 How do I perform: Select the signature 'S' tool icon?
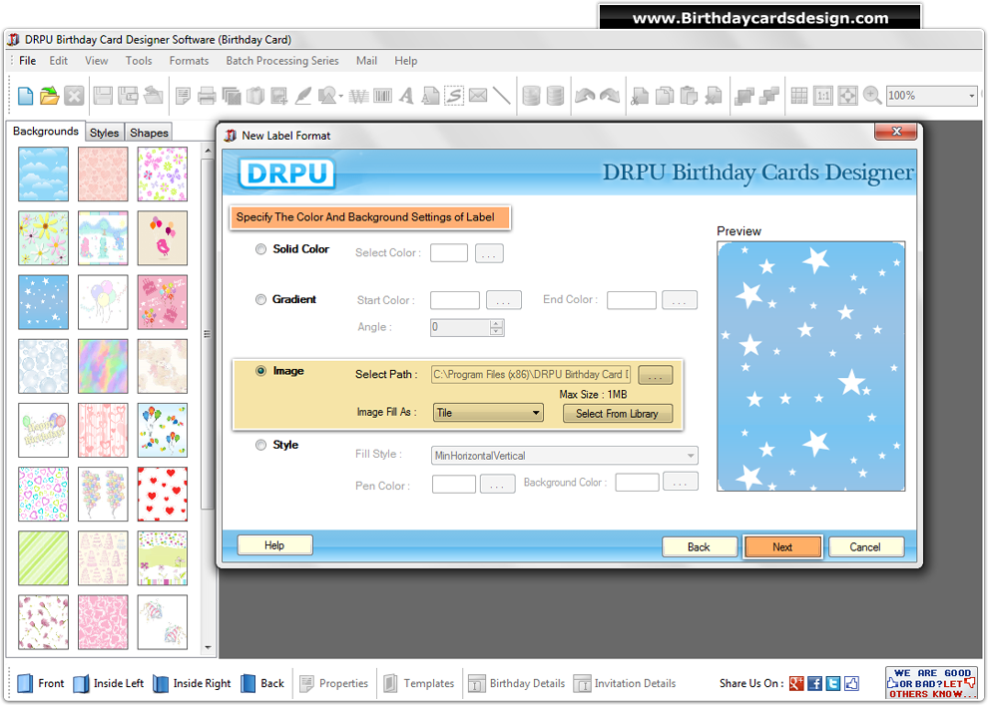click(x=454, y=96)
